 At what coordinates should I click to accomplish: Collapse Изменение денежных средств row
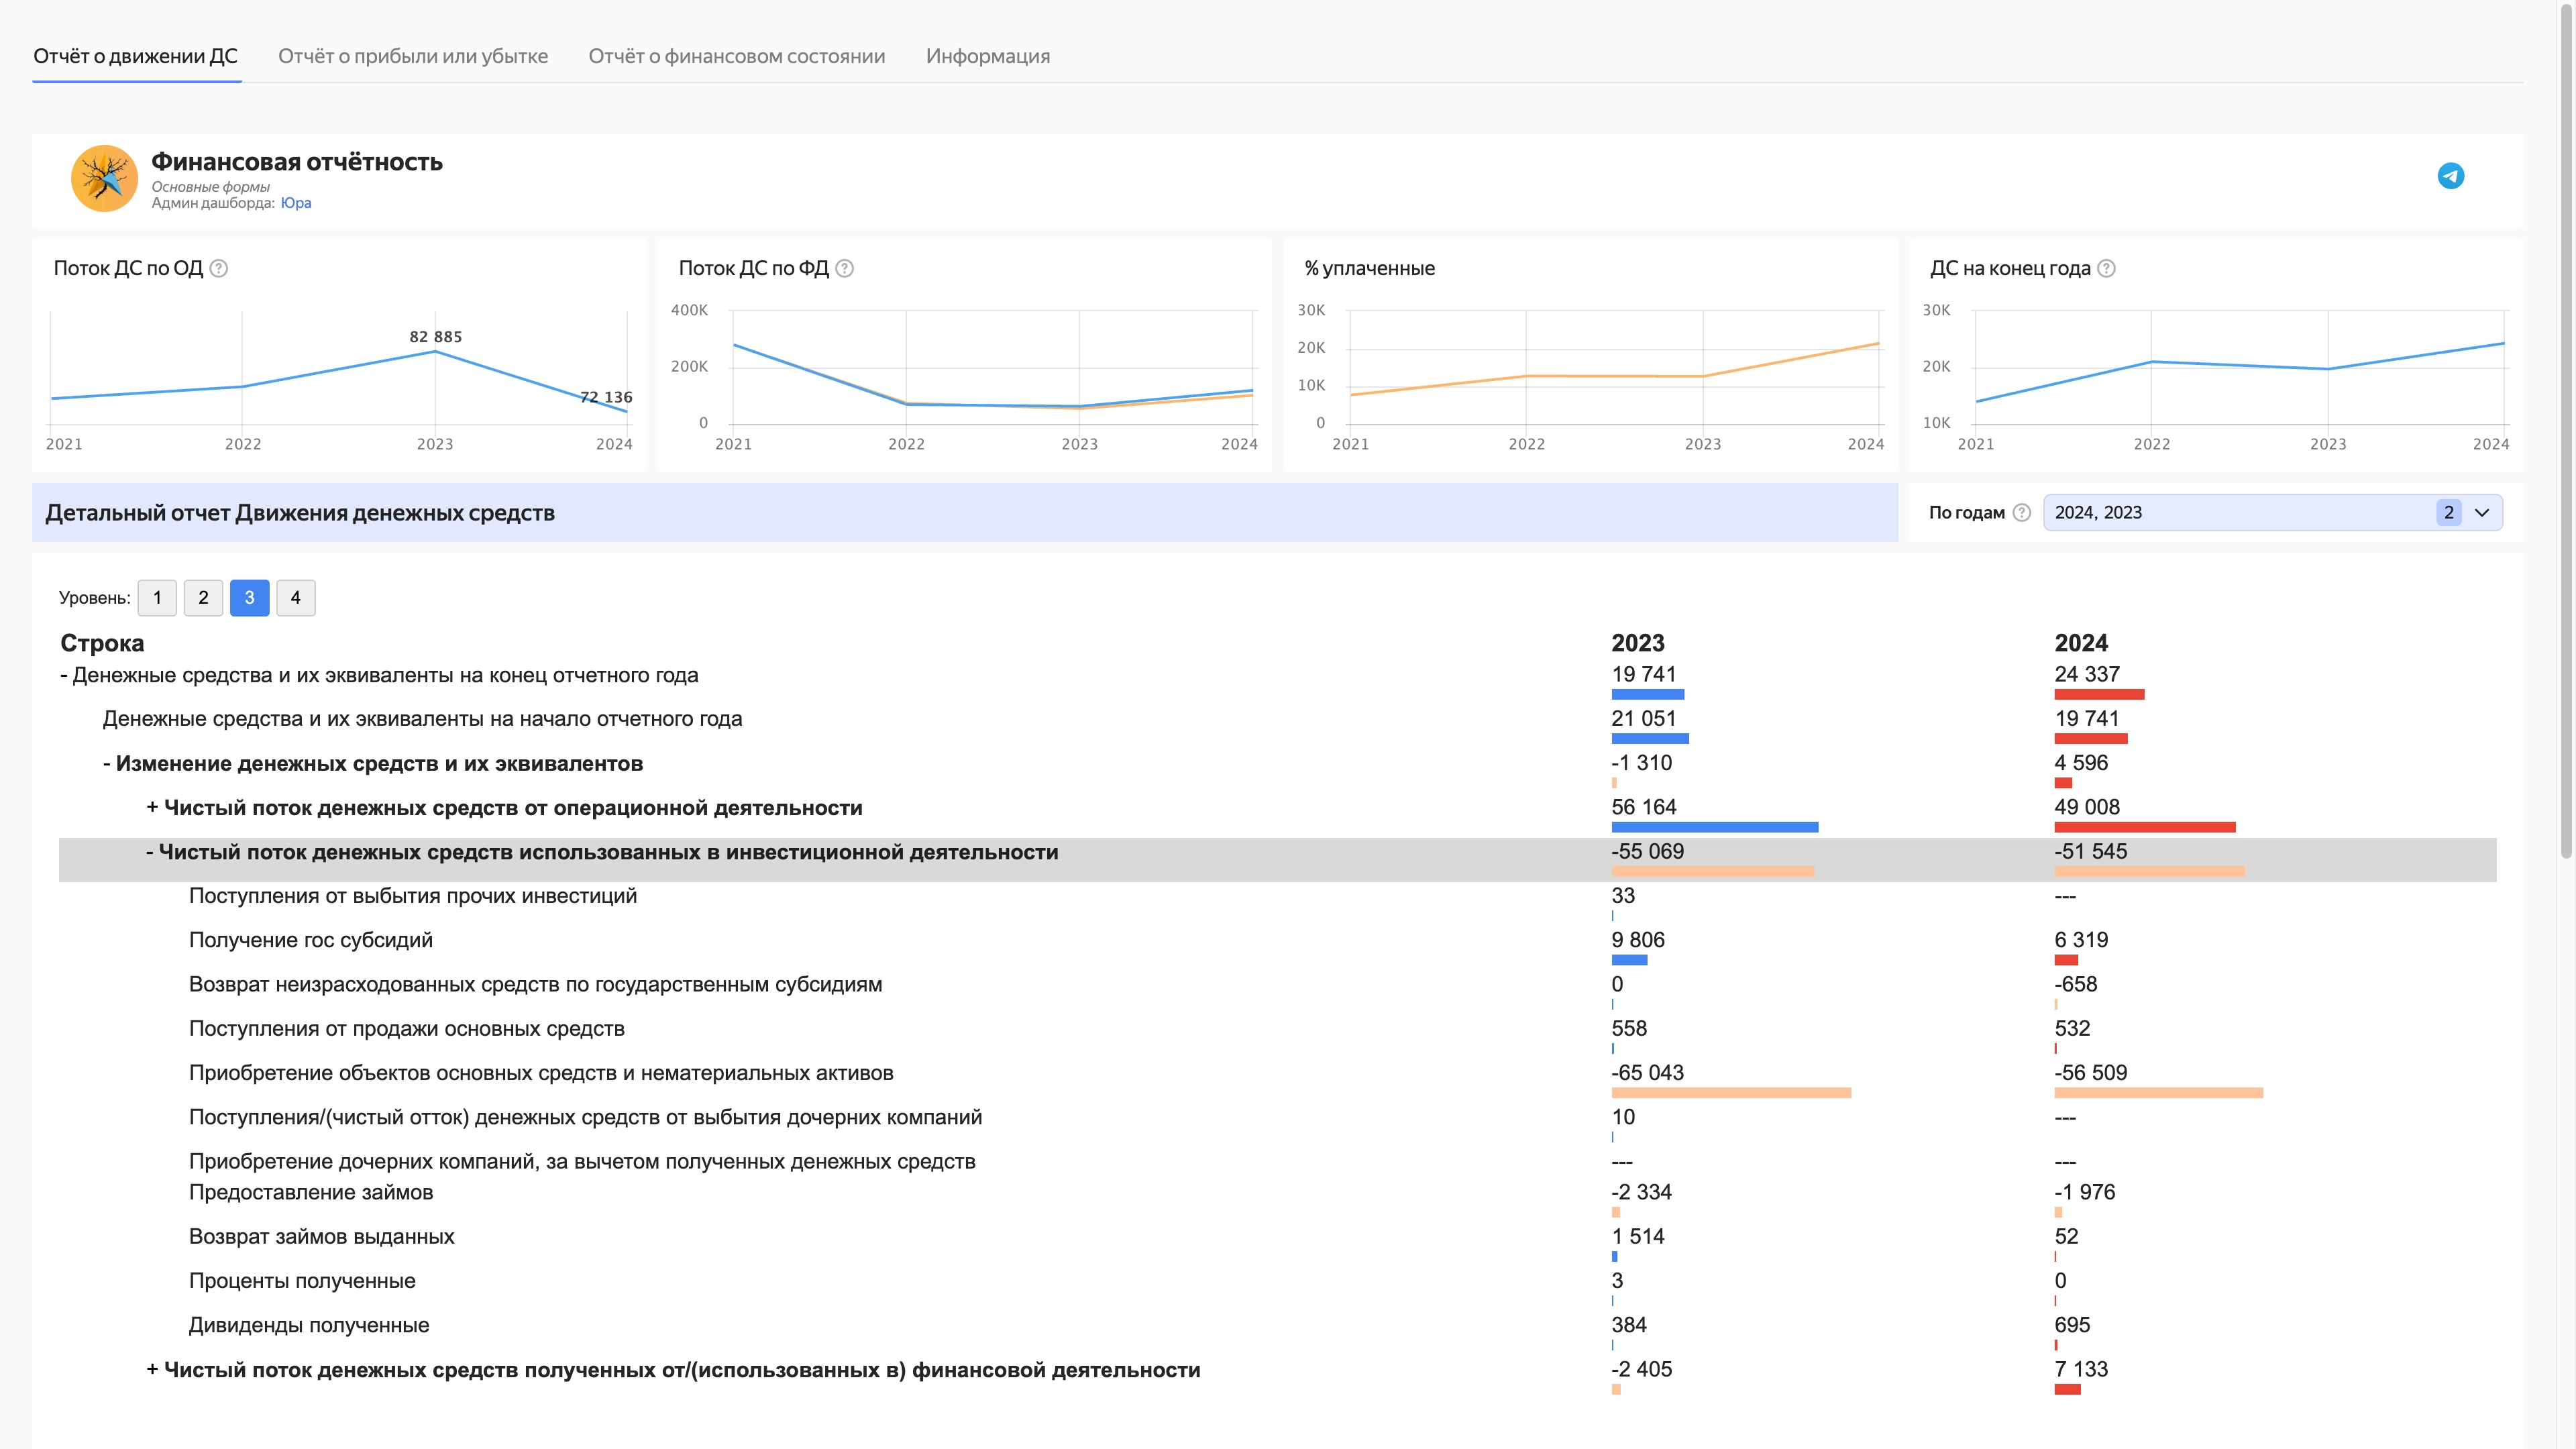pyautogui.click(x=107, y=764)
